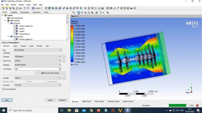Check the outlet2 visibility box
The image size is (202, 113).
click(x=15, y=31)
